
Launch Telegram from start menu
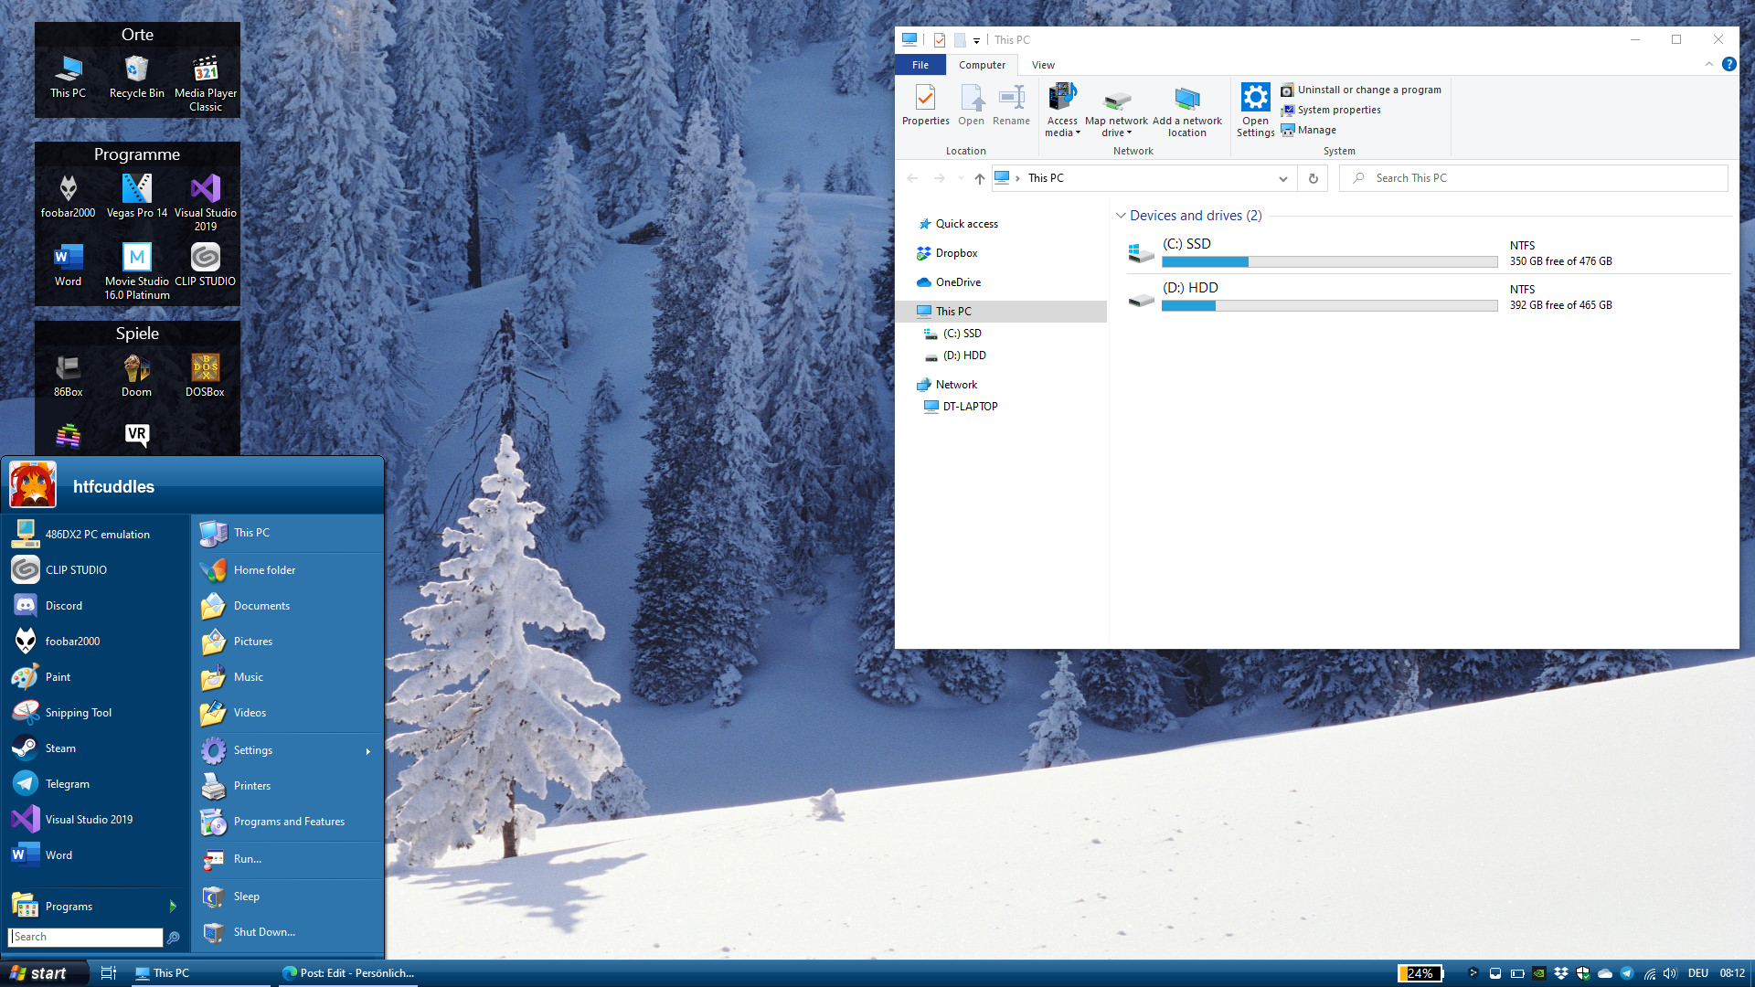point(96,783)
